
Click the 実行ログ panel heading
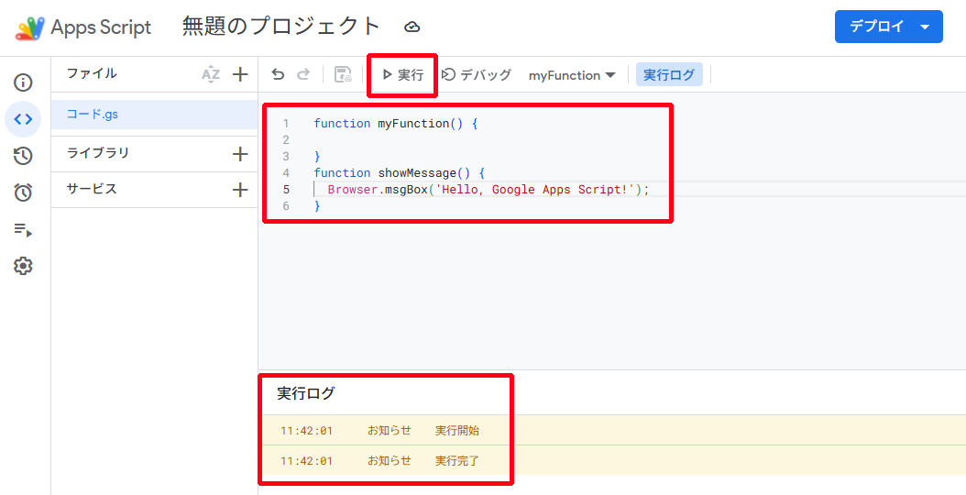(305, 393)
